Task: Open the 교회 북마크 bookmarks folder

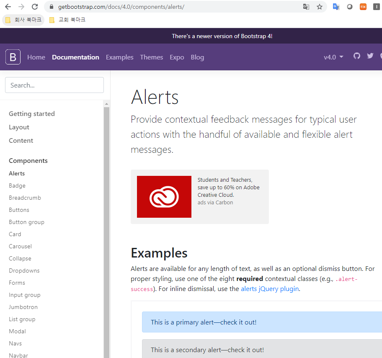Action: click(x=67, y=20)
